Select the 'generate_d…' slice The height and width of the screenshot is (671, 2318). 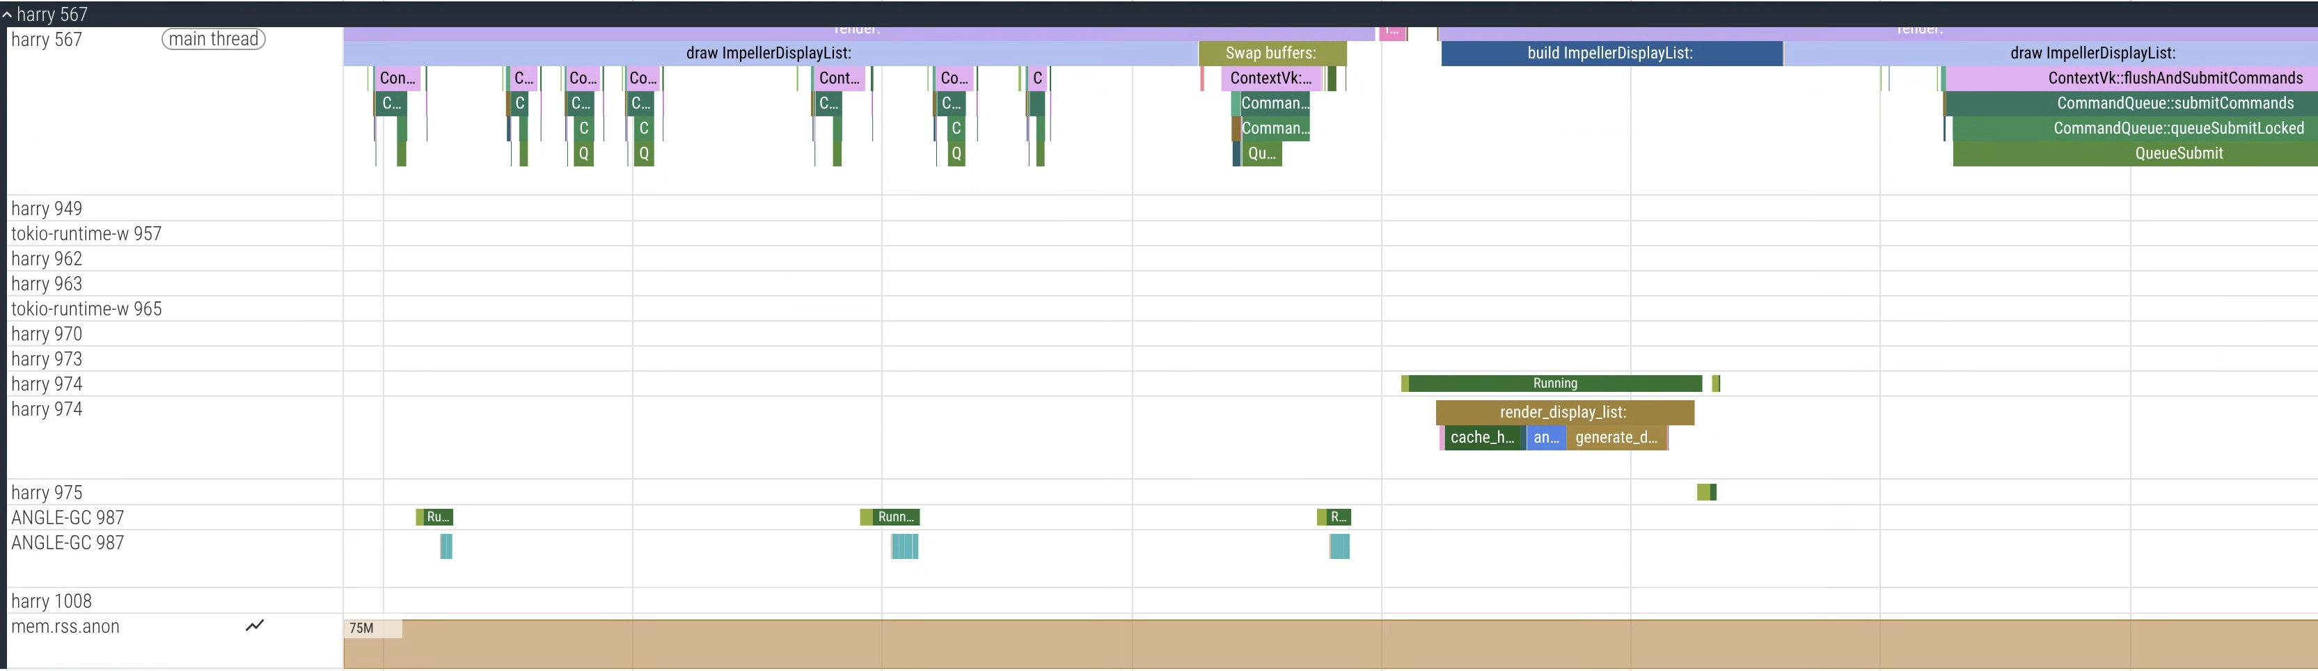1616,438
